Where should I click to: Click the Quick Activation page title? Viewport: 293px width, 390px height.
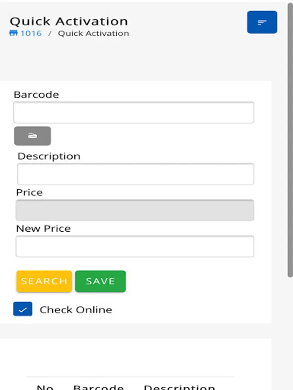pos(69,21)
